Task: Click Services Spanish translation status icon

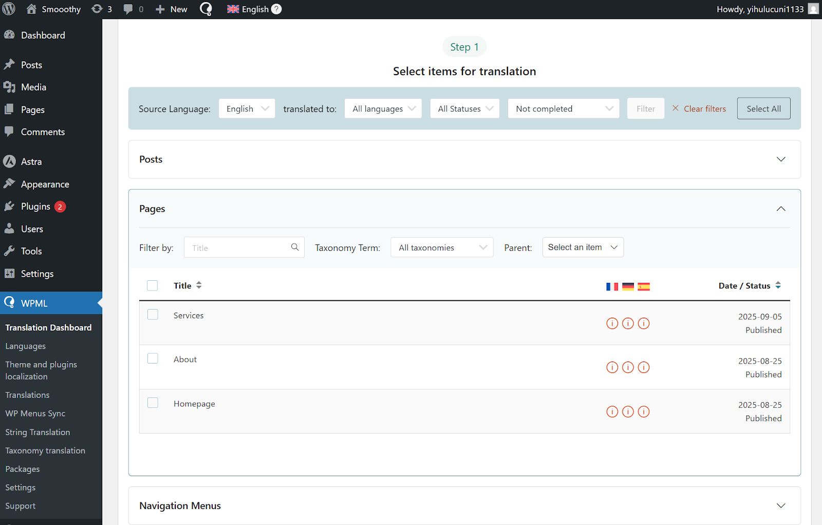Action: [644, 323]
